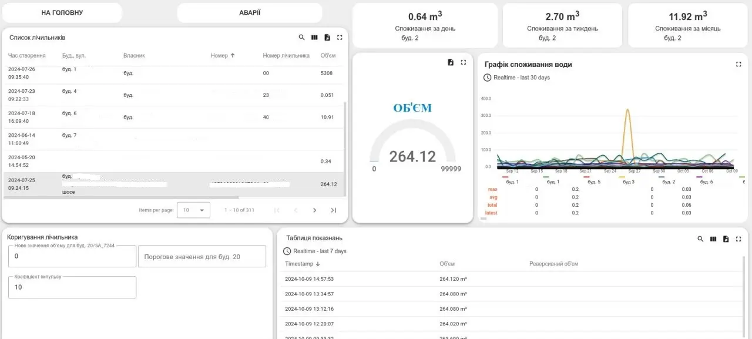The image size is (752, 339).
Task: Open the Realtime - last 30 days time window
Action: tap(517, 78)
